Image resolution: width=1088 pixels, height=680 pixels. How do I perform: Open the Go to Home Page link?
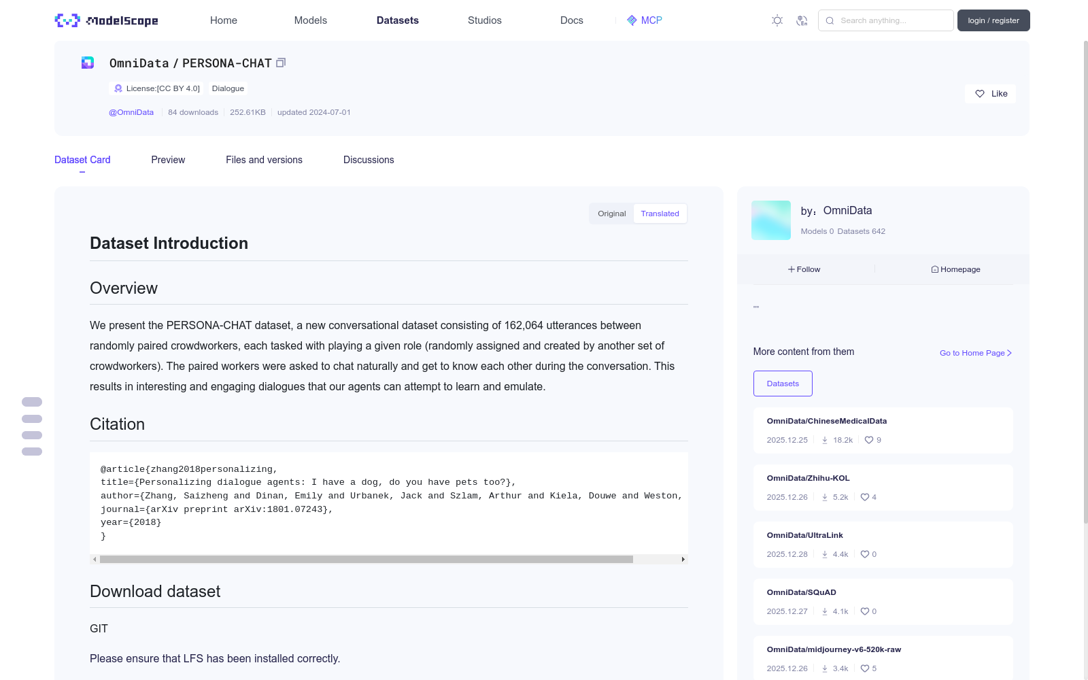click(x=976, y=353)
